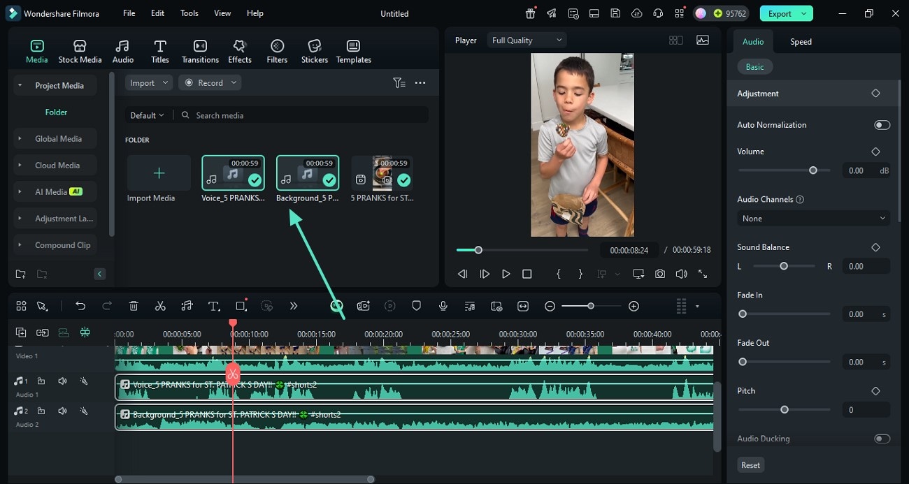
Task: Open the Tools menu
Action: (x=189, y=13)
